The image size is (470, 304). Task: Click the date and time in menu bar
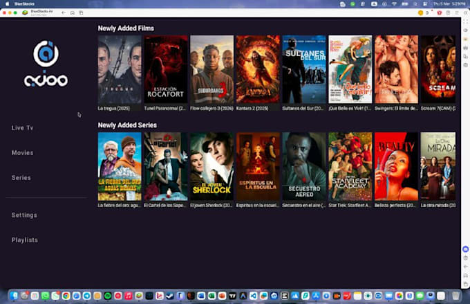click(449, 4)
